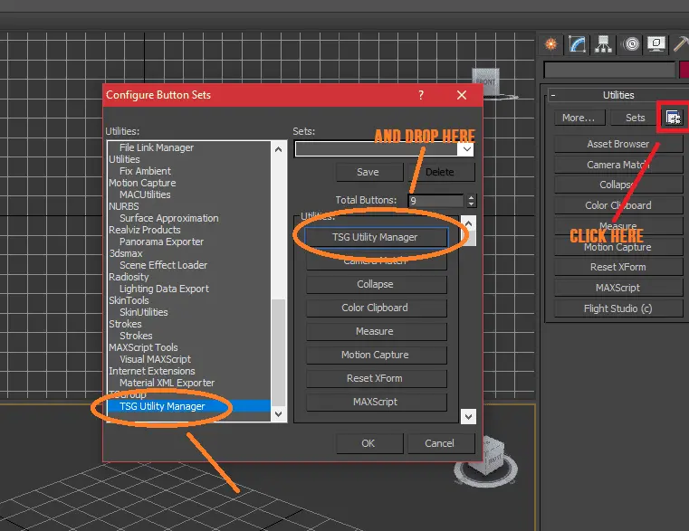Select Fix Ambient in list

pyautogui.click(x=145, y=171)
